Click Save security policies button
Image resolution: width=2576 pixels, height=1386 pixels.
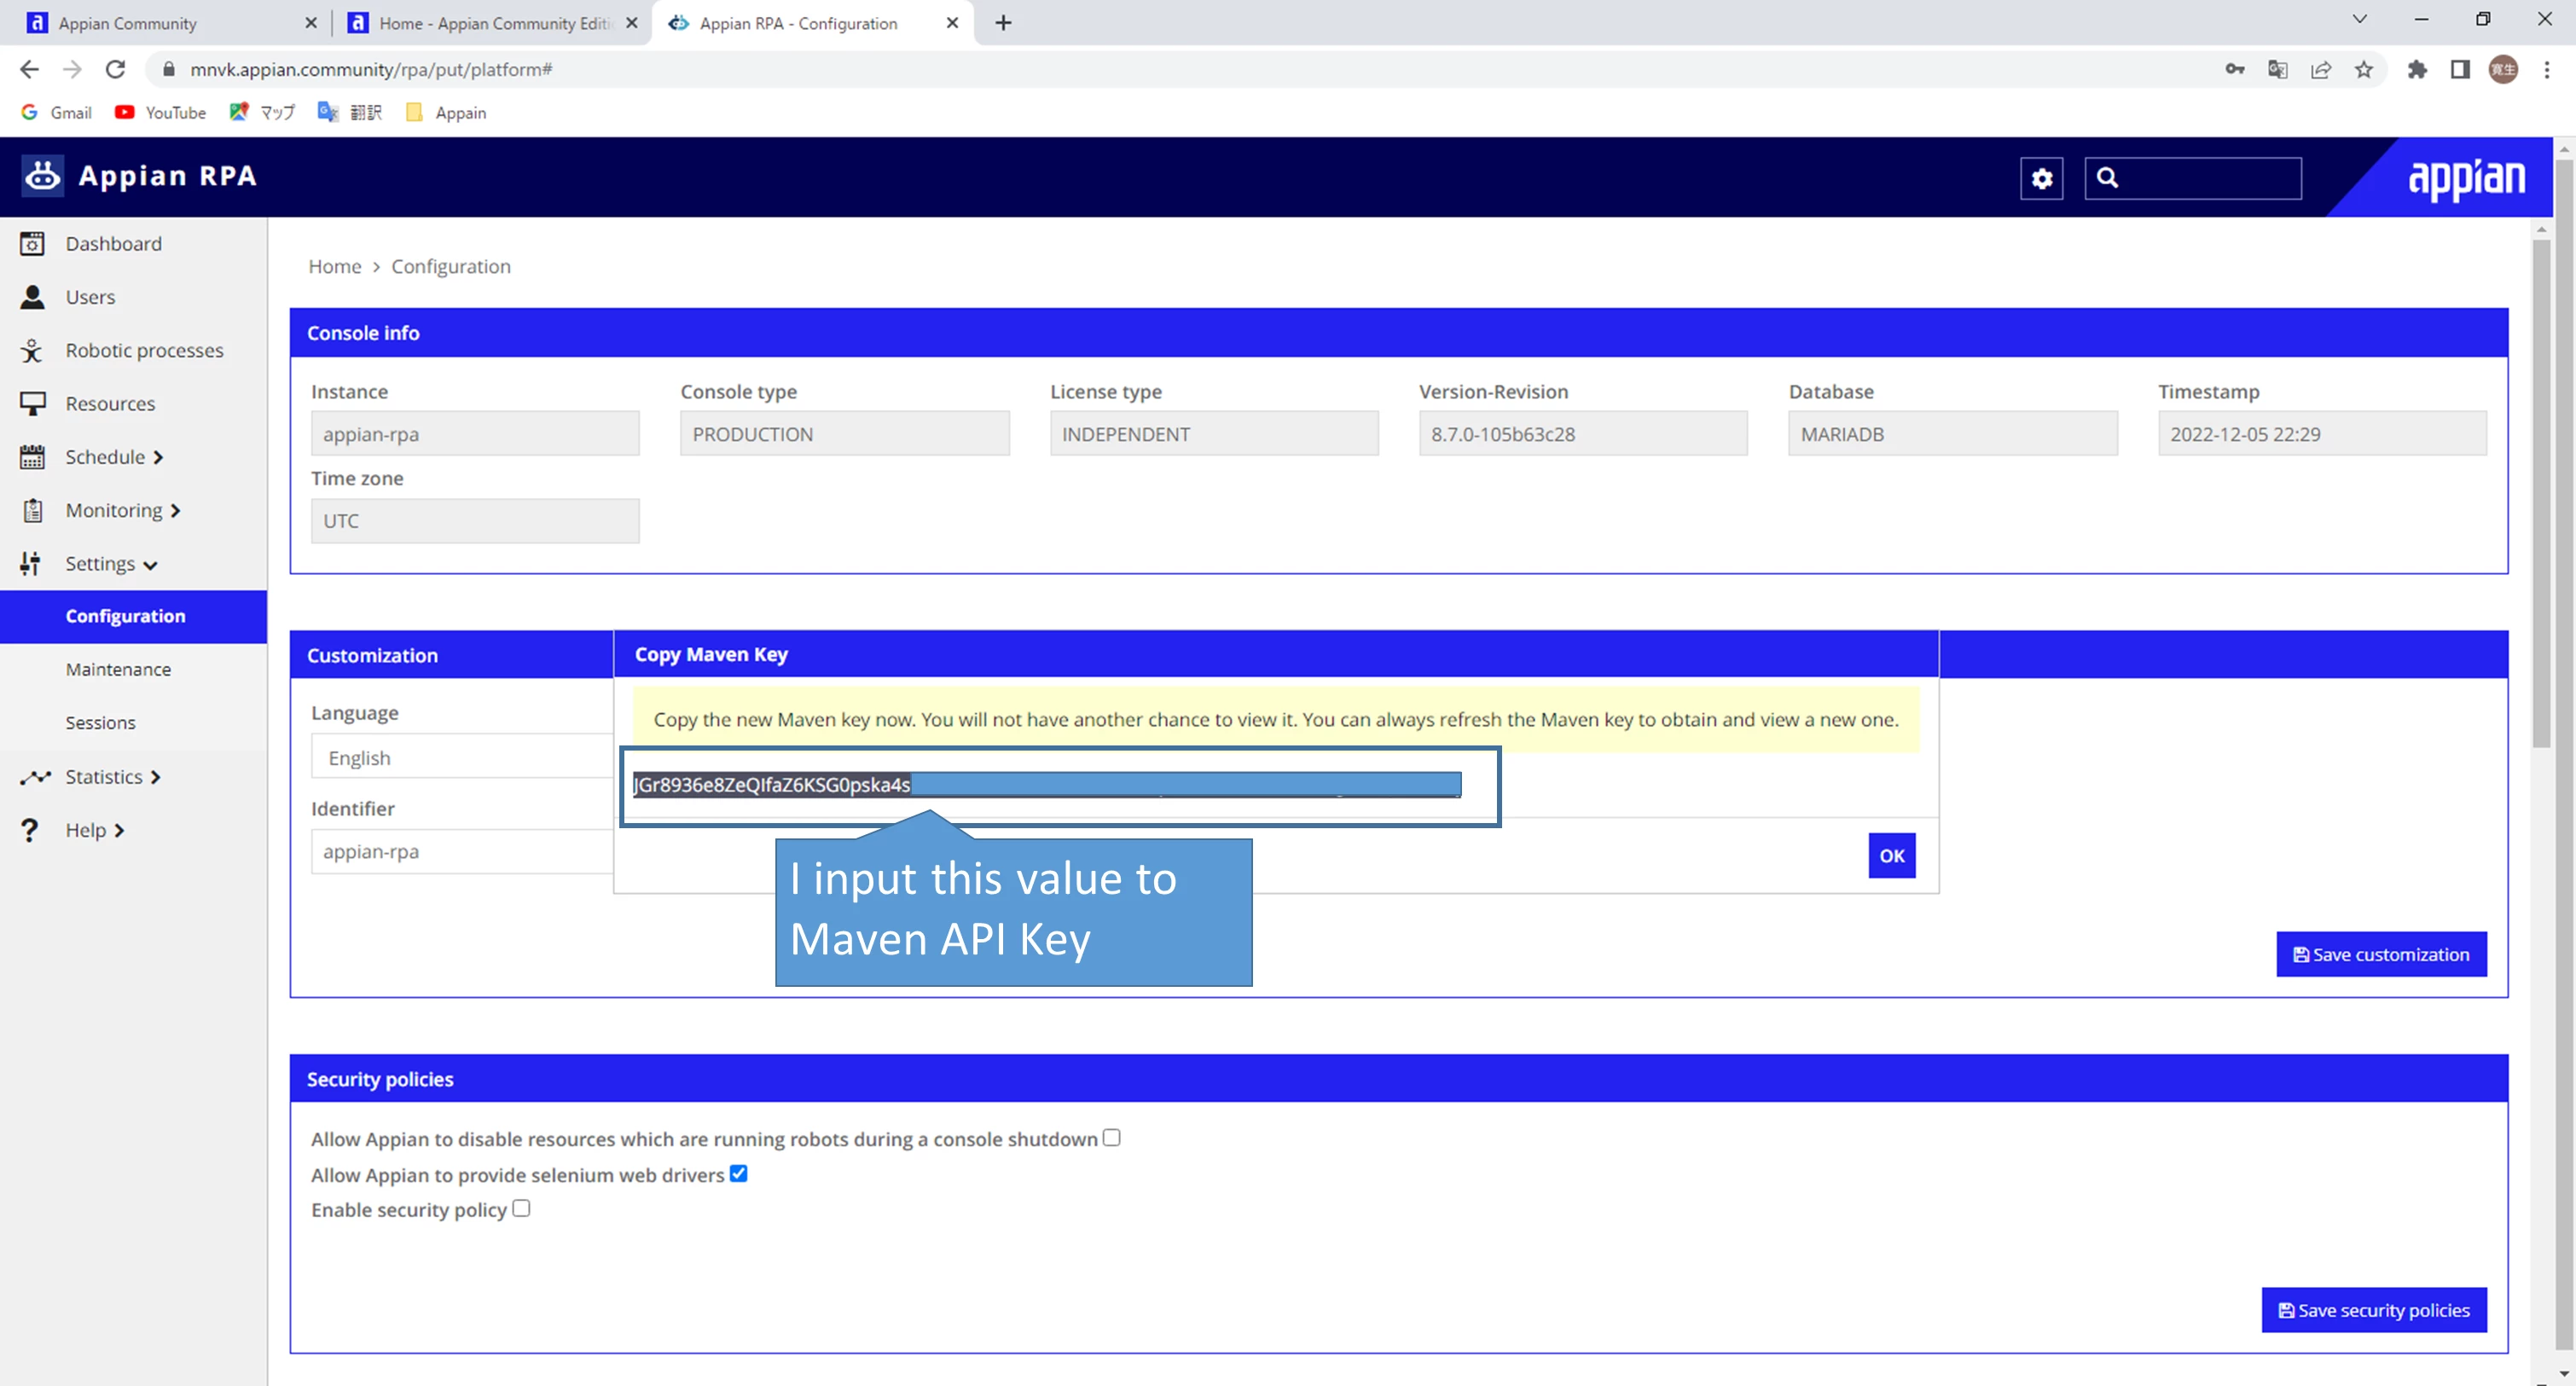coord(2374,1310)
